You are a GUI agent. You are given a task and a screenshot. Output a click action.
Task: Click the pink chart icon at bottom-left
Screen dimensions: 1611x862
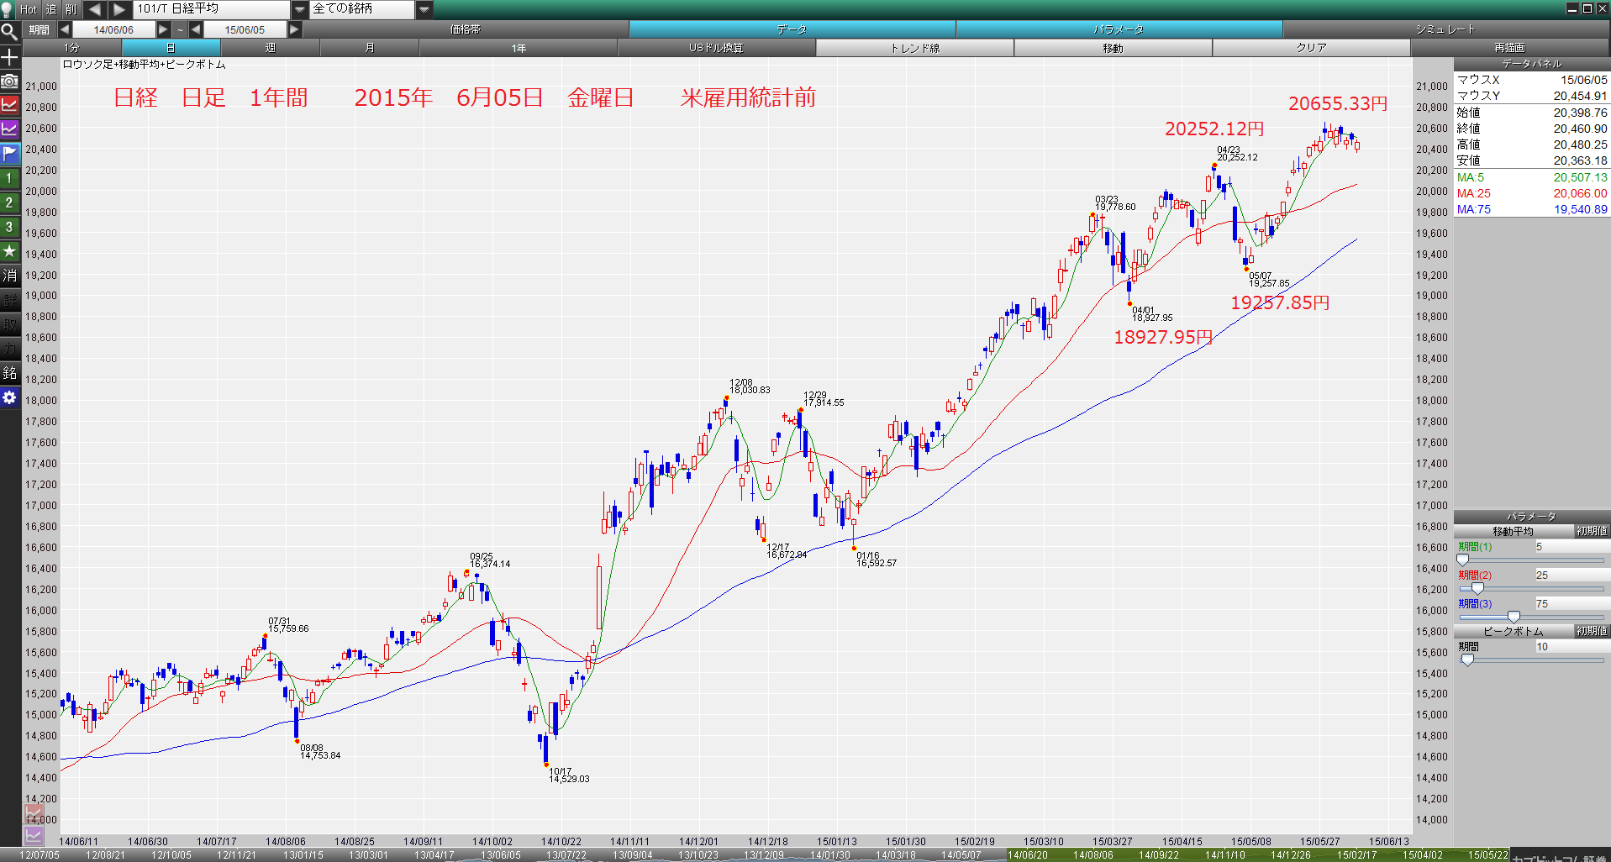click(34, 813)
